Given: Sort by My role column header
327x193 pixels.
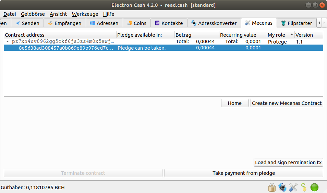Looking at the screenshot, I should [x=280, y=35].
